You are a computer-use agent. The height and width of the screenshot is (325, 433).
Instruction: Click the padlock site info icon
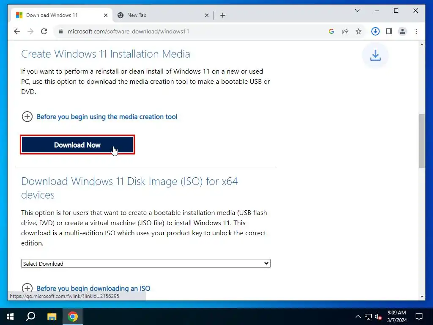pyautogui.click(x=61, y=31)
